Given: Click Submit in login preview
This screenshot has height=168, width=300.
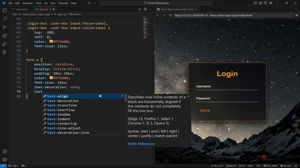Looking at the screenshot, I should (x=205, y=111).
